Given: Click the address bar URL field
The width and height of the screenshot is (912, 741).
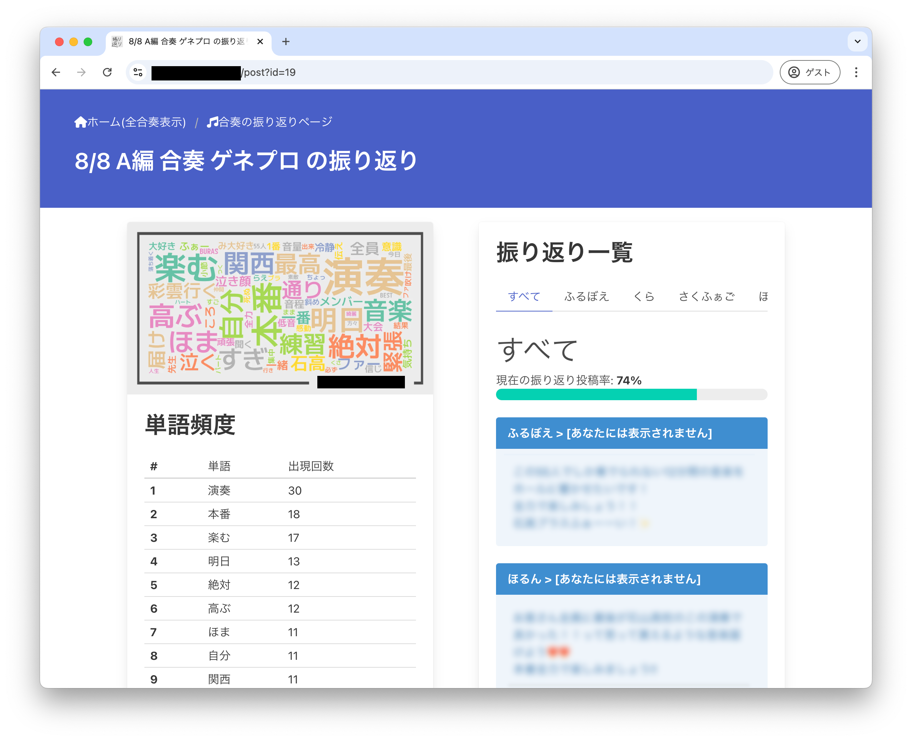Looking at the screenshot, I should (449, 72).
